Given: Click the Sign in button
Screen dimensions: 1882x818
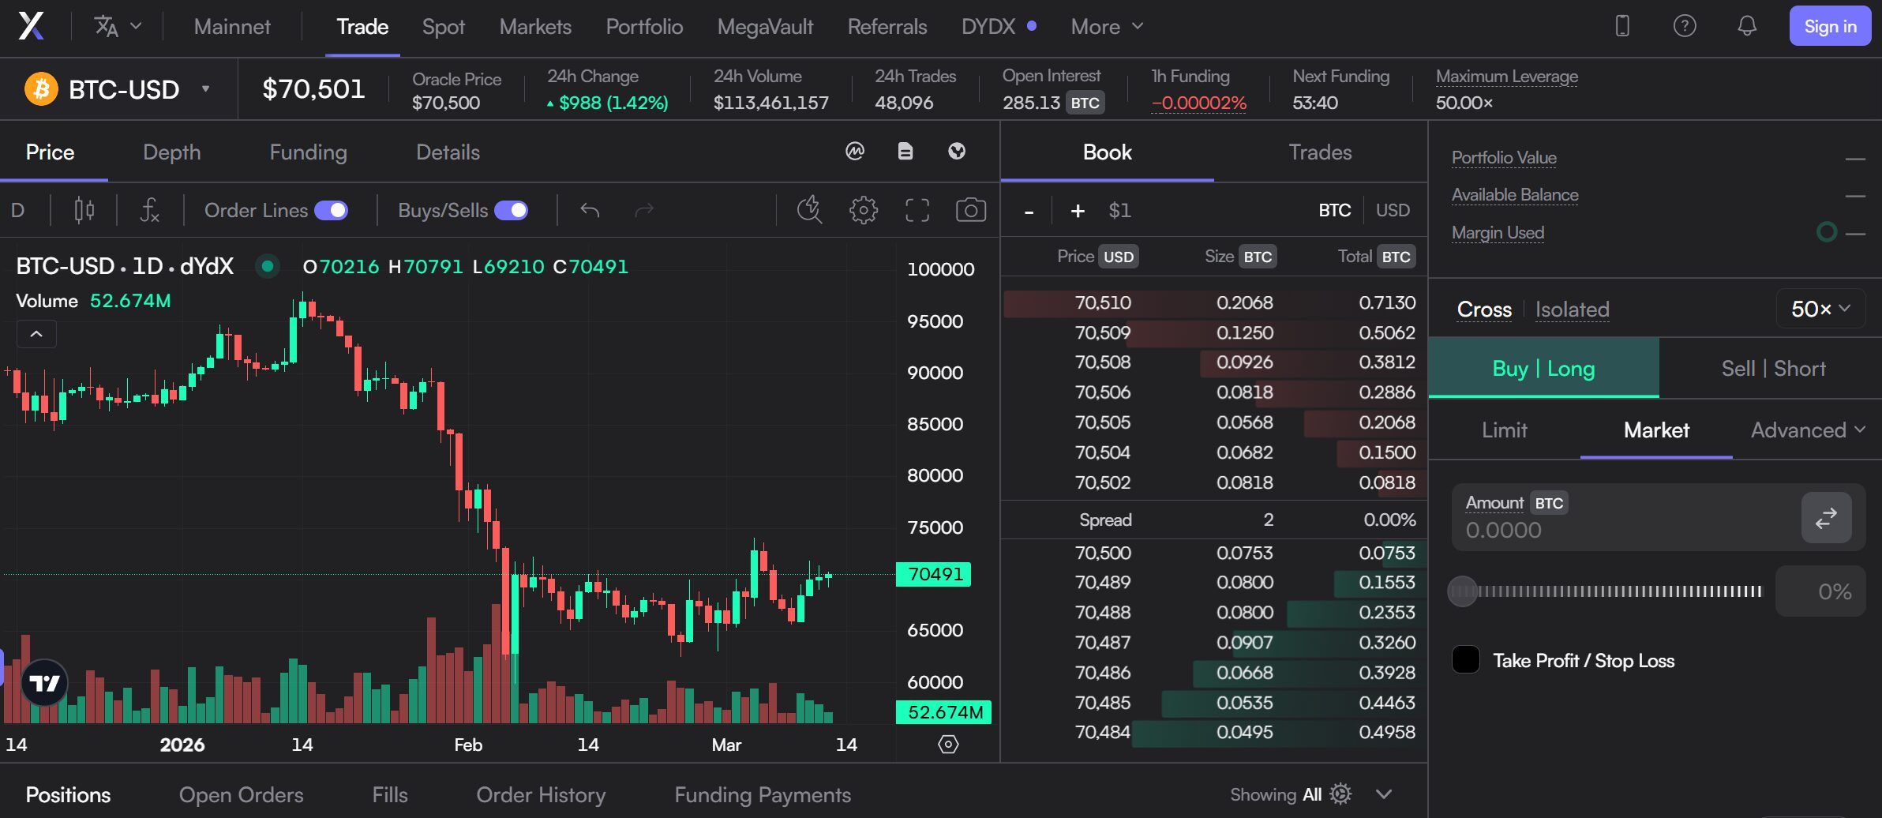Looking at the screenshot, I should [1830, 26].
